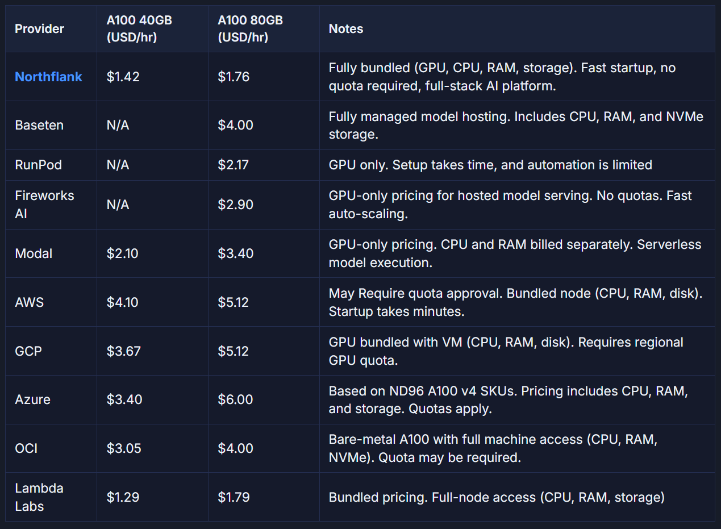Select Azure's $3.40 40GB price
721x529 pixels.
[124, 399]
